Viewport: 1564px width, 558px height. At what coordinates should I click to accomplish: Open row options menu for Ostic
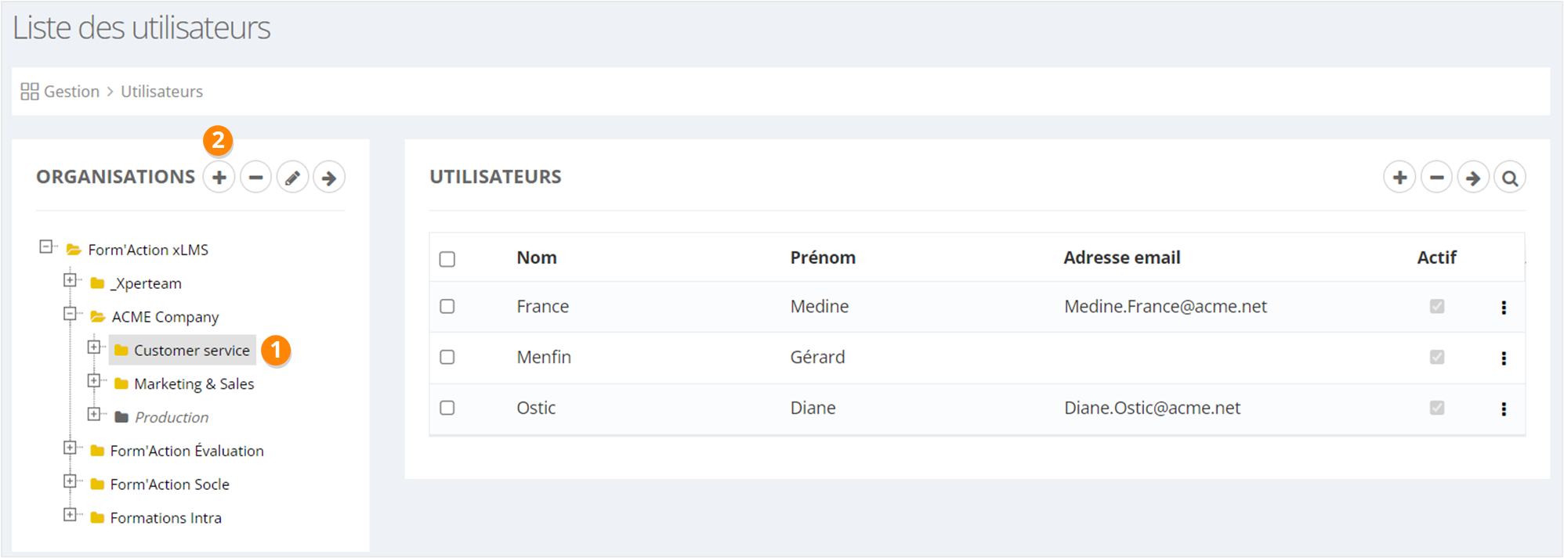(x=1504, y=409)
